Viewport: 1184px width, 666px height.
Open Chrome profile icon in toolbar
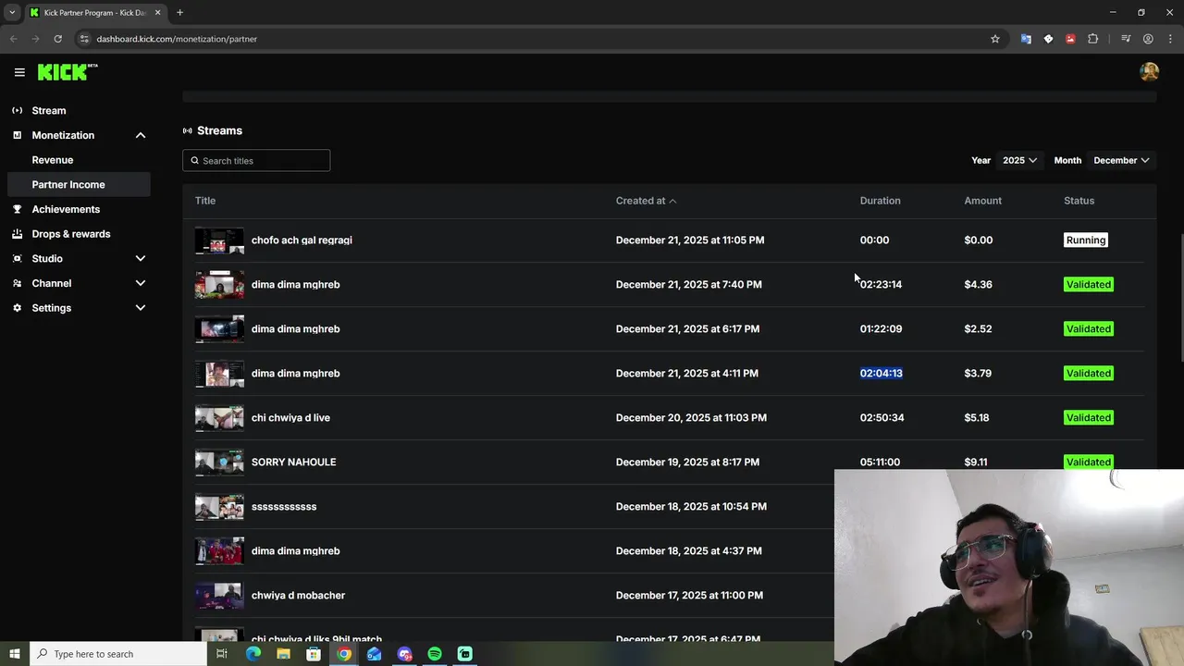[1148, 39]
